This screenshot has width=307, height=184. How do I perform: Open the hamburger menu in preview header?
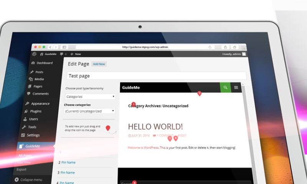click(236, 88)
